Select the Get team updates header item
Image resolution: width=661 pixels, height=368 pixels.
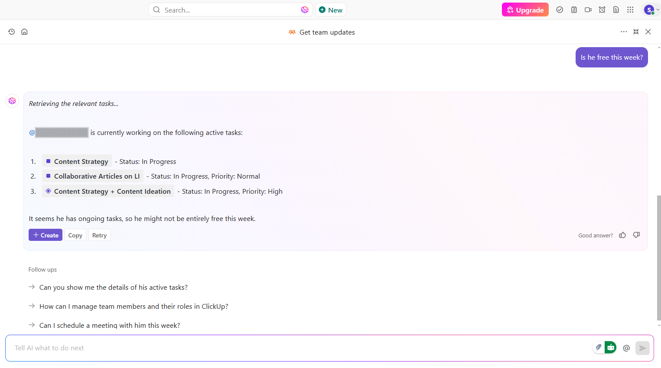pos(322,32)
